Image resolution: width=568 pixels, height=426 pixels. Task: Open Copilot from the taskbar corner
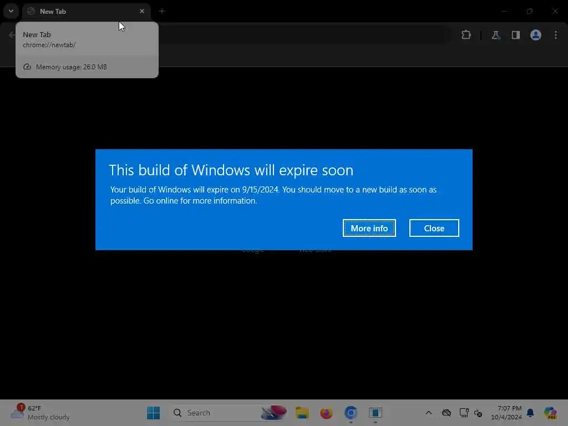click(x=550, y=413)
